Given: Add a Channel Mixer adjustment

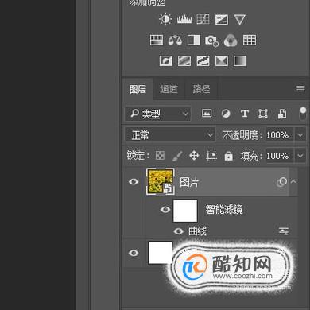Looking at the screenshot, I should [231, 41].
